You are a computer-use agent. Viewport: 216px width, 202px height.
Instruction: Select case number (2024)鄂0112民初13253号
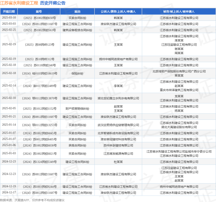click(39, 125)
